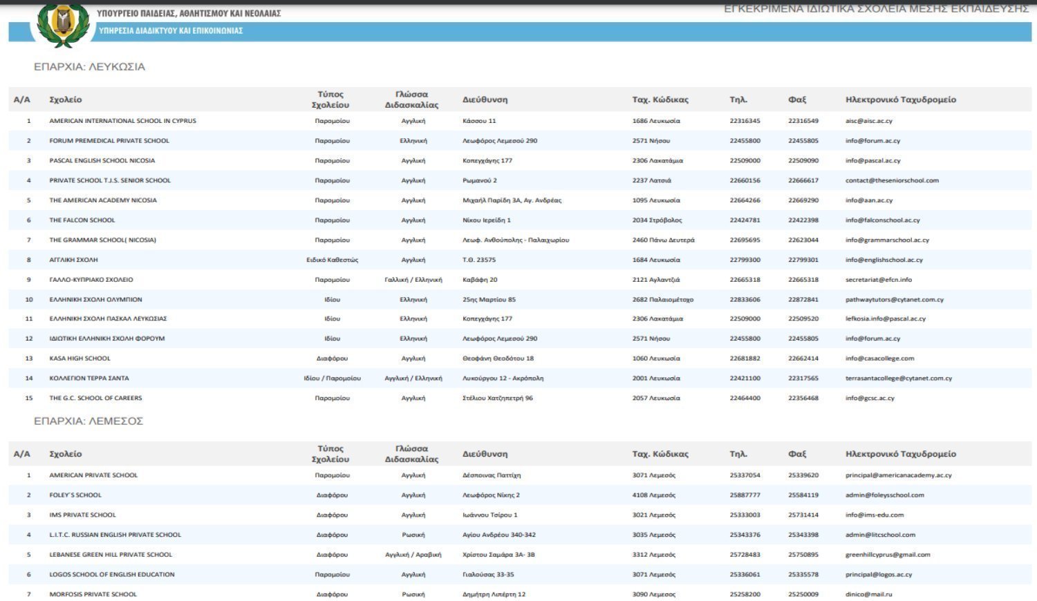Image resolution: width=1037 pixels, height=601 pixels.
Task: Click email pathwaytutors@cytanet.com.cy
Action: coord(895,300)
